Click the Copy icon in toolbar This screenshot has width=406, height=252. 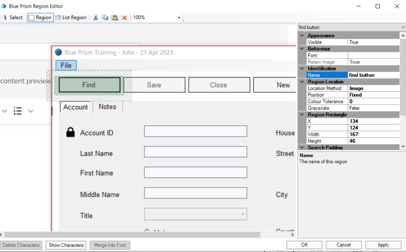(x=105, y=17)
